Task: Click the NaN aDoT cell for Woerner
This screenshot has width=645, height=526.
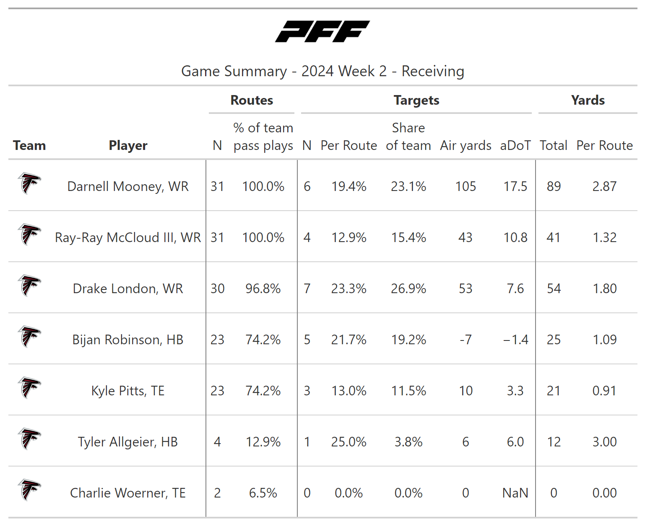Action: [x=515, y=493]
